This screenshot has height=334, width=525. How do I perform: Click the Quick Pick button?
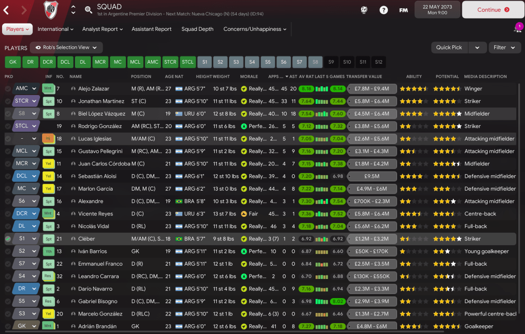pos(449,47)
